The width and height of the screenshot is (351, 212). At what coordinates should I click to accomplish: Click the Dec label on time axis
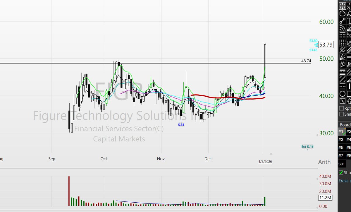coord(208,159)
